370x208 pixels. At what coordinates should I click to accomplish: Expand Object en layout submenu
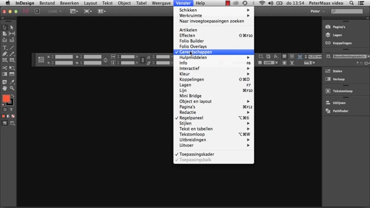click(214, 101)
